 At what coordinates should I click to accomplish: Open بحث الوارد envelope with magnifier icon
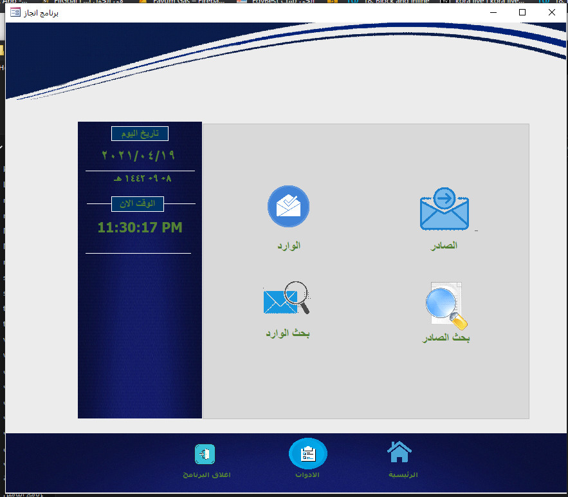286,298
